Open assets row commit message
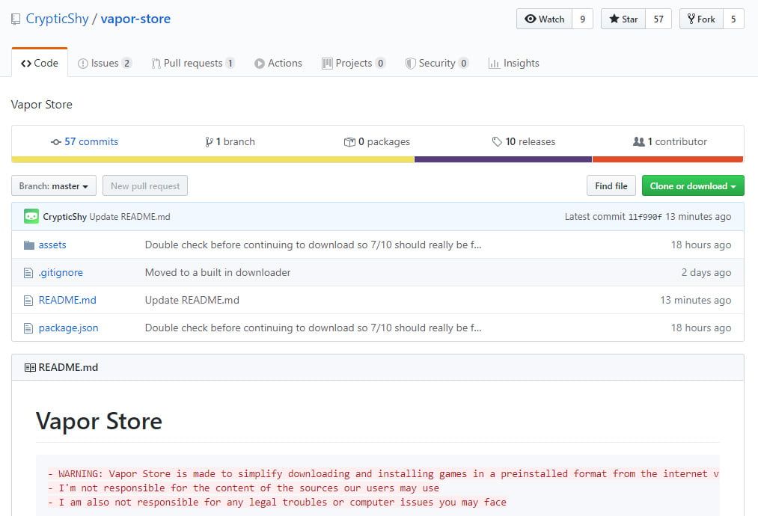The height and width of the screenshot is (516, 758). tap(313, 245)
